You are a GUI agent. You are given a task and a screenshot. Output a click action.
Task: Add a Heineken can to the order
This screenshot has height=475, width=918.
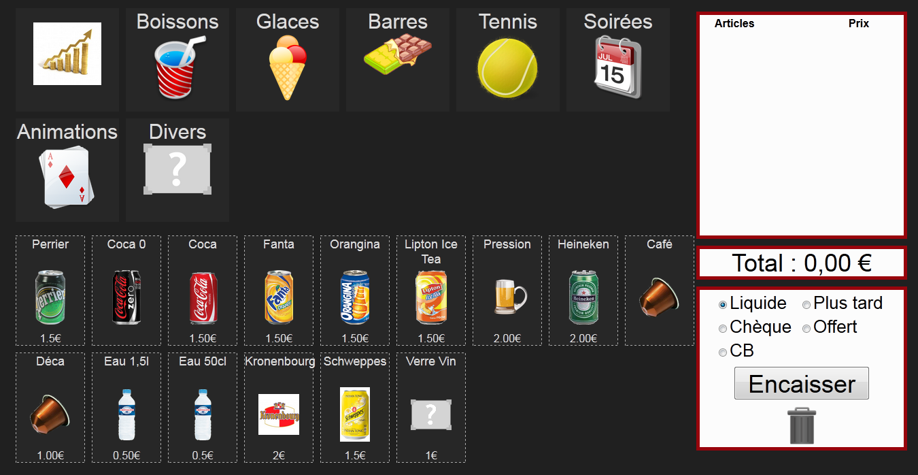(x=583, y=291)
